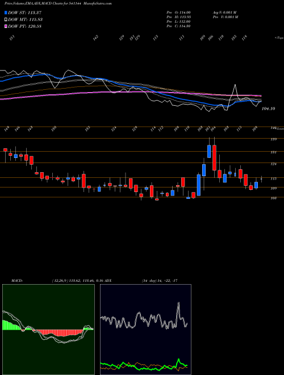Viewport: 284px width, 375px height.
Task: Click the 131 price axis label
Action: click(274, 152)
